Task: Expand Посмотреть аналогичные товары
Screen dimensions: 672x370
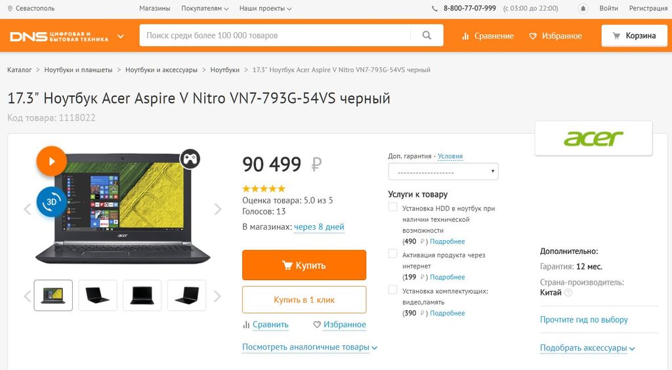Action: pyautogui.click(x=310, y=347)
